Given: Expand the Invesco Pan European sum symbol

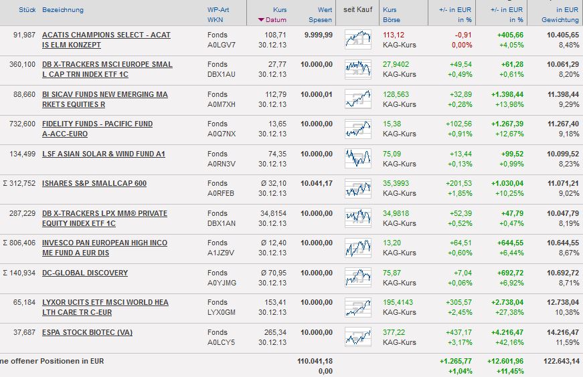Looking at the screenshot, I should click(5, 243).
